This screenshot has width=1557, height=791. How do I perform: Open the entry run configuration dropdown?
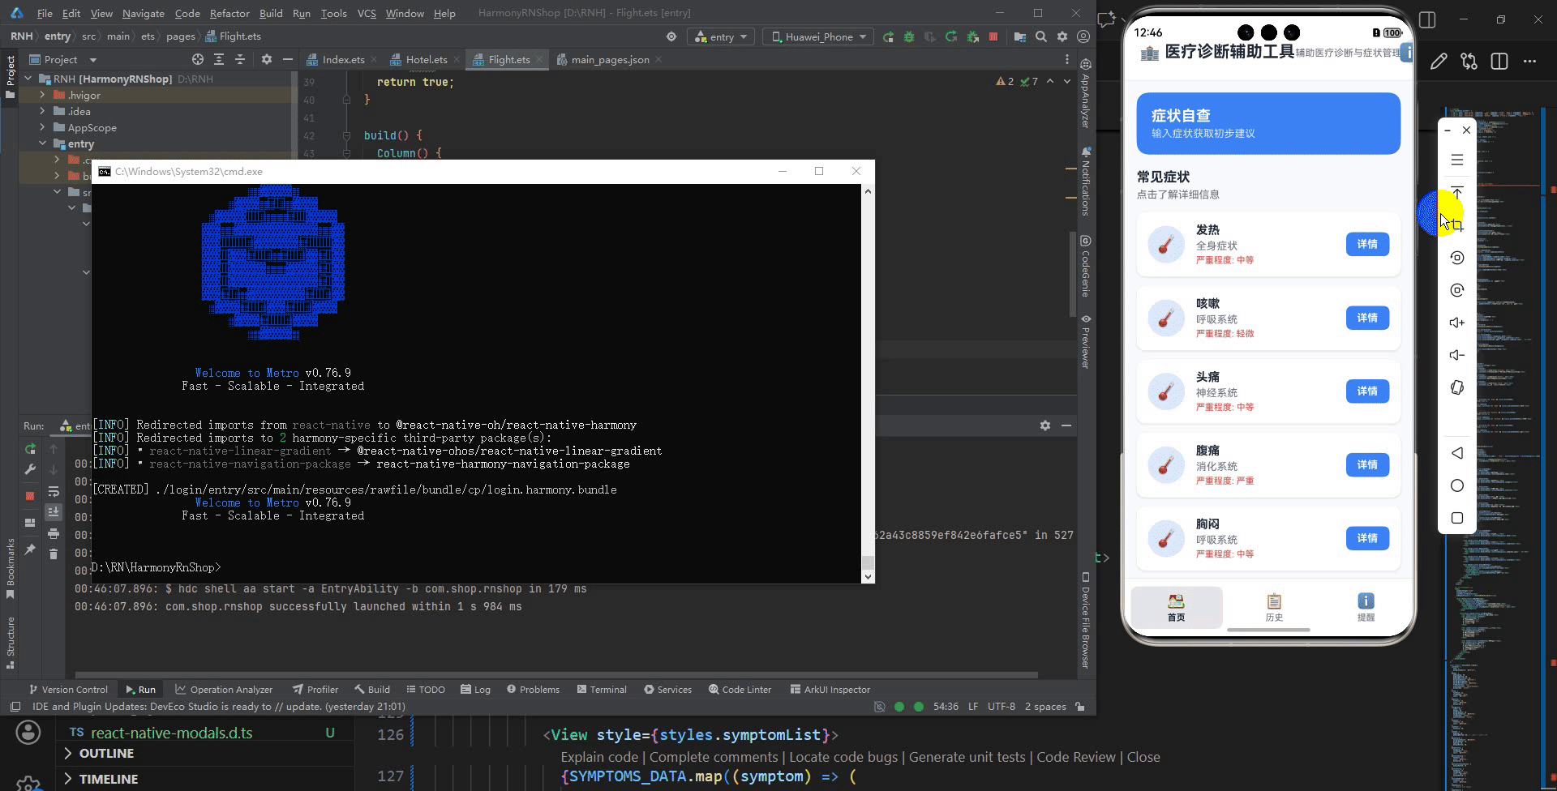tap(721, 37)
